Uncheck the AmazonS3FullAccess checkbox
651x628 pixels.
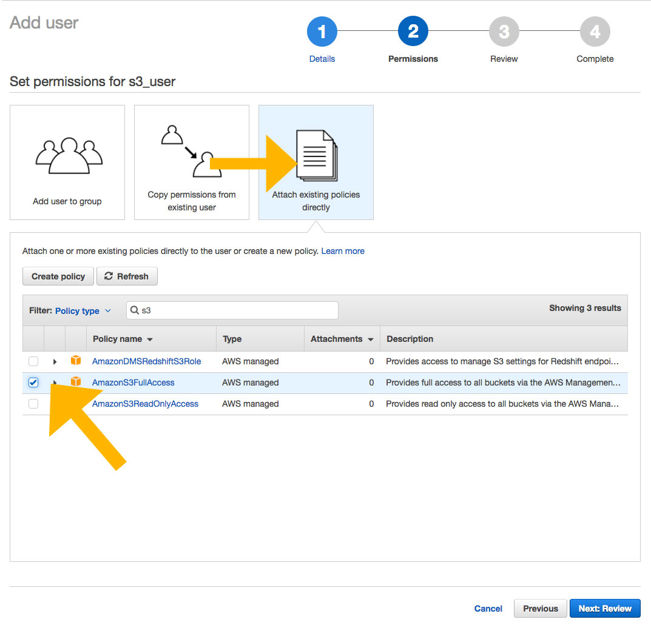(33, 382)
